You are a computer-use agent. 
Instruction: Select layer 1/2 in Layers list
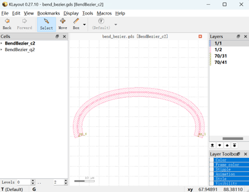(229, 50)
